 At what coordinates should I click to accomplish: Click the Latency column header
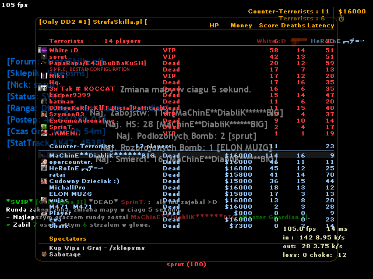[321, 26]
